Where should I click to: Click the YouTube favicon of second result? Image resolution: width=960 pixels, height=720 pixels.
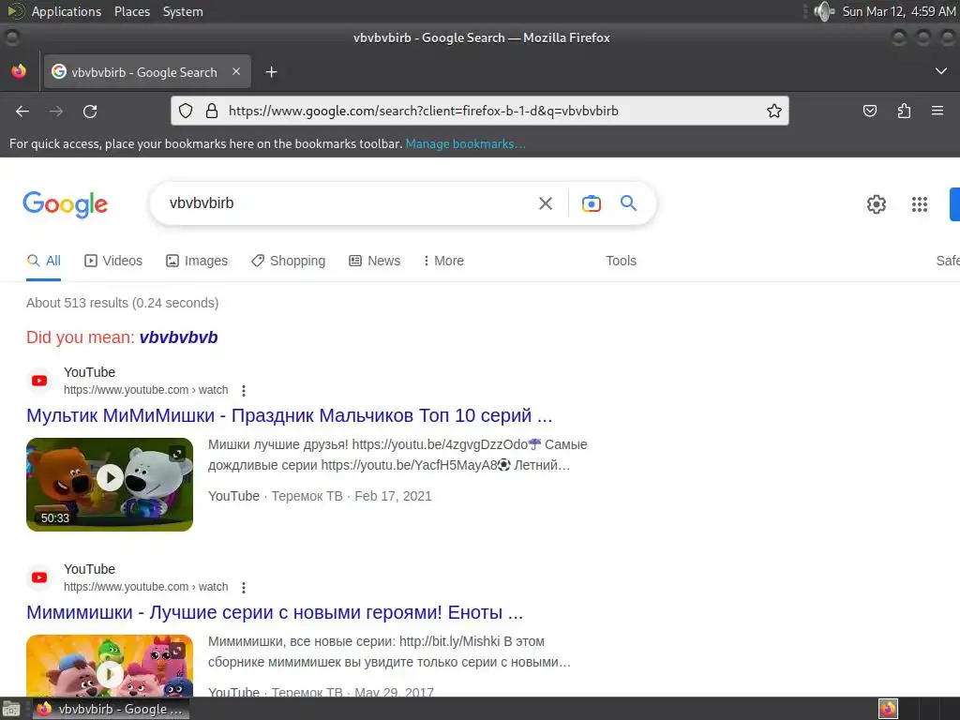39,577
